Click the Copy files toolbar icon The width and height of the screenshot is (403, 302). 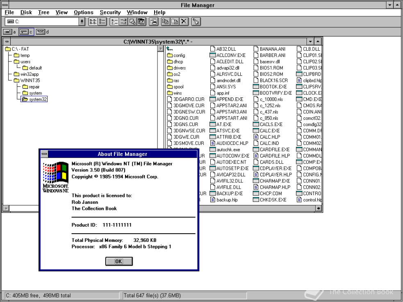click(x=166, y=22)
